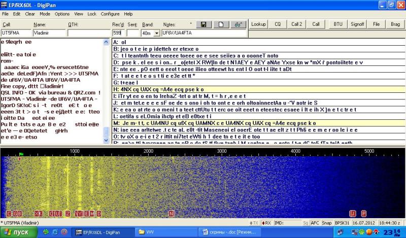Click the monitor network tray icon
Screen dimensions: 406x238
click(x=341, y=232)
